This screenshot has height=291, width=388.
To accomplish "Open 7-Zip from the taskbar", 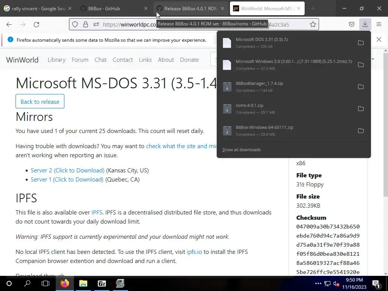I will coord(102,283).
